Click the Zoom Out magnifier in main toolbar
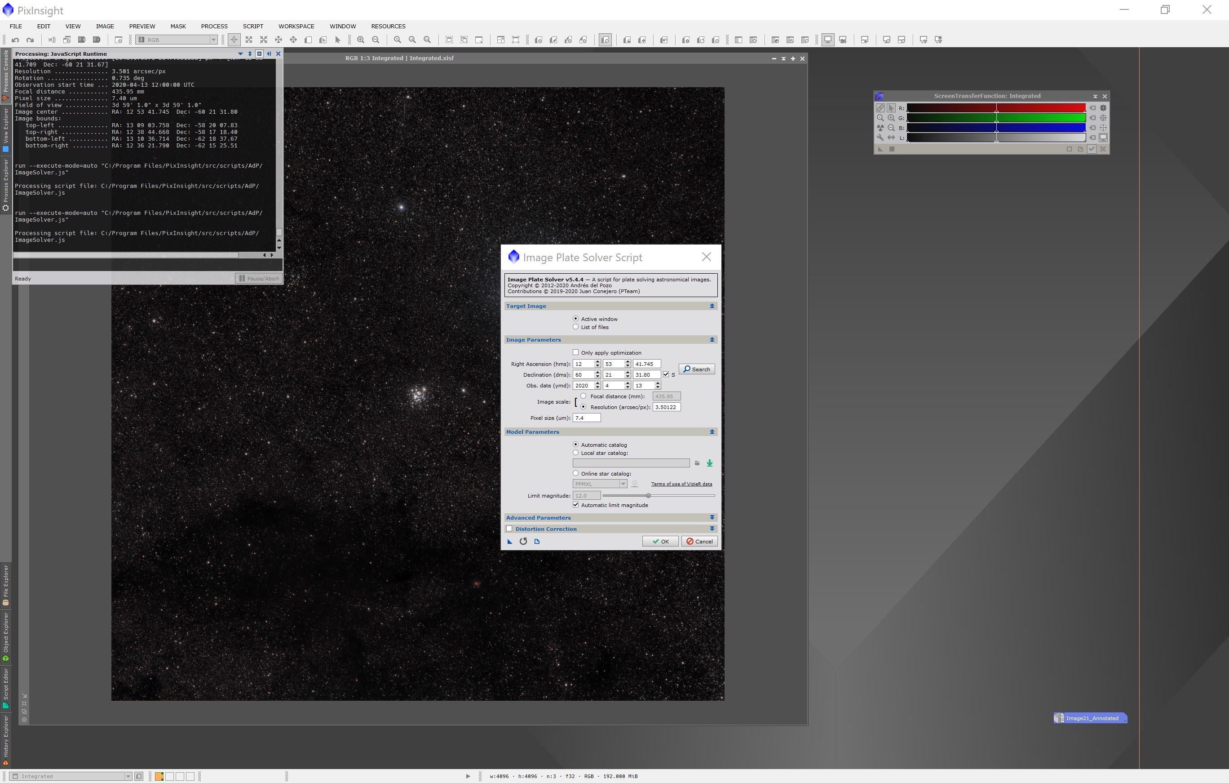Screen dimensions: 1229x783 tap(376, 40)
